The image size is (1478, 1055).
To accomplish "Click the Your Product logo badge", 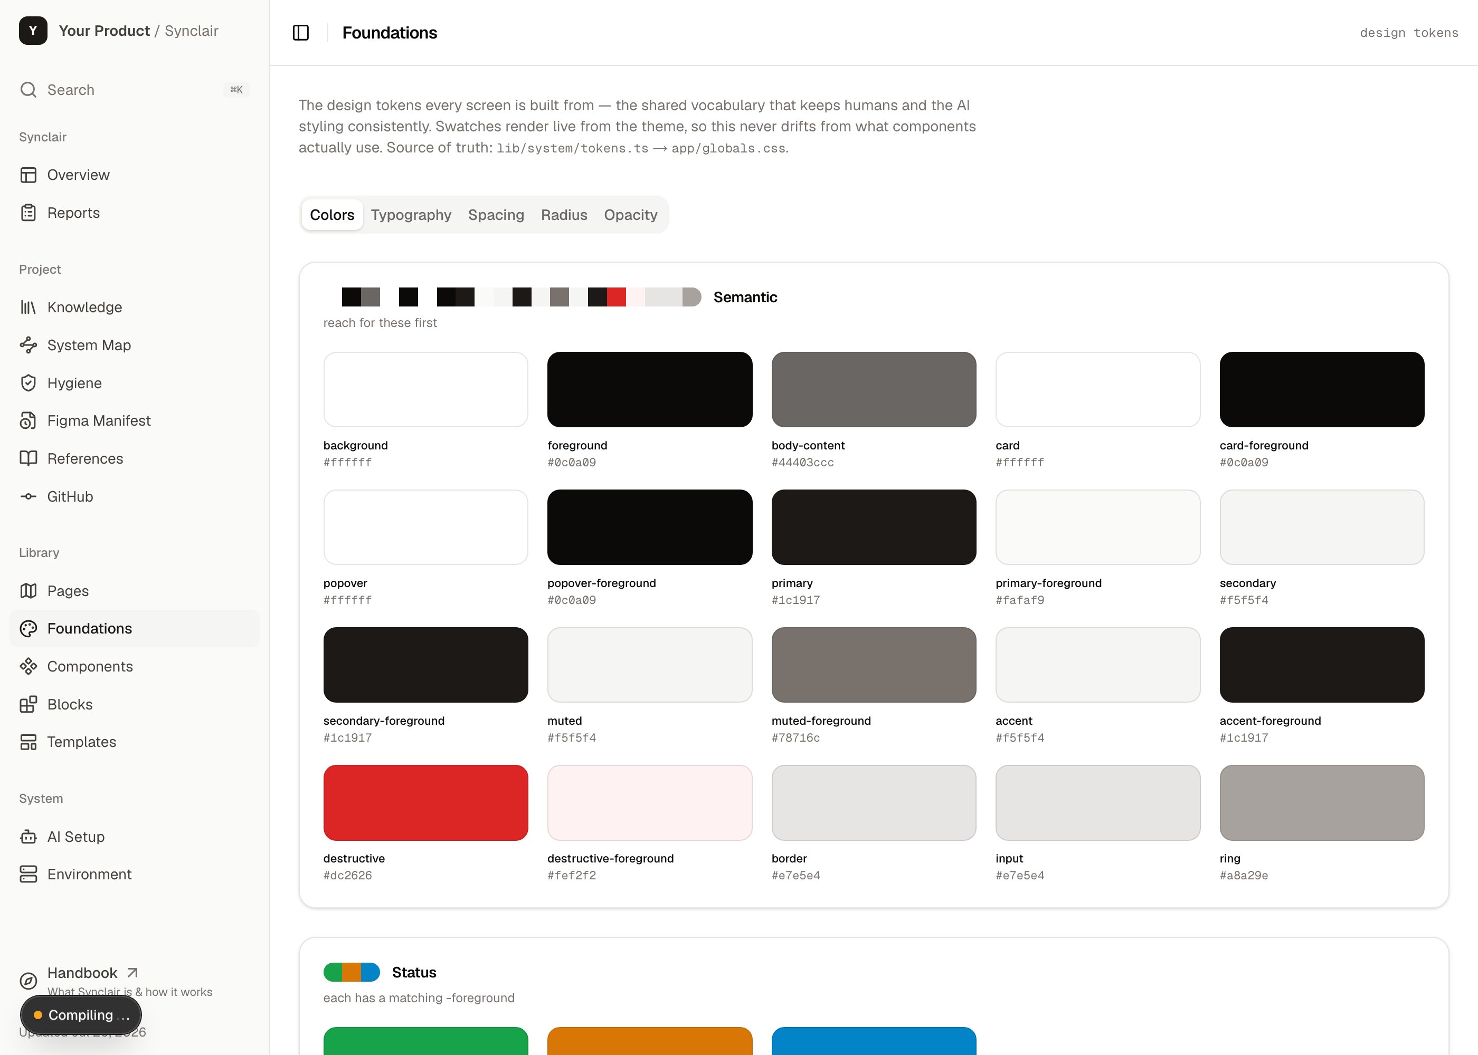I will pos(33,31).
